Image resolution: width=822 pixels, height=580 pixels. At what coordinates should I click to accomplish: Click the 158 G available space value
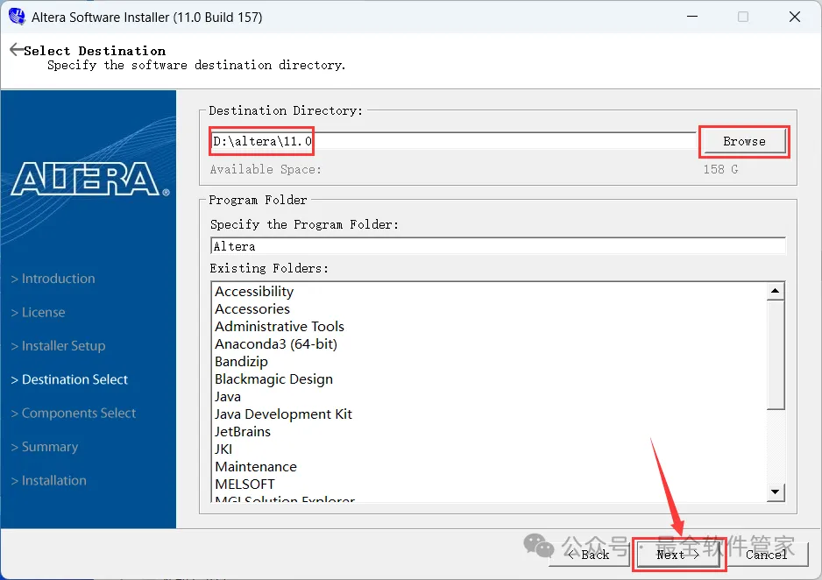pyautogui.click(x=720, y=169)
